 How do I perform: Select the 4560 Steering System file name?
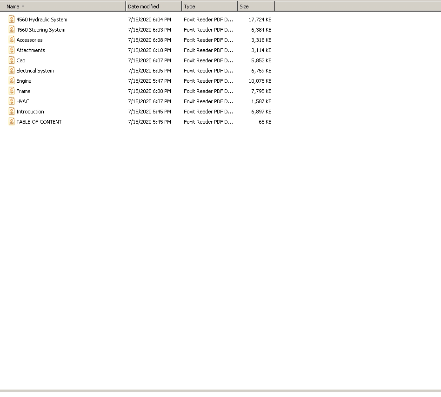(41, 30)
